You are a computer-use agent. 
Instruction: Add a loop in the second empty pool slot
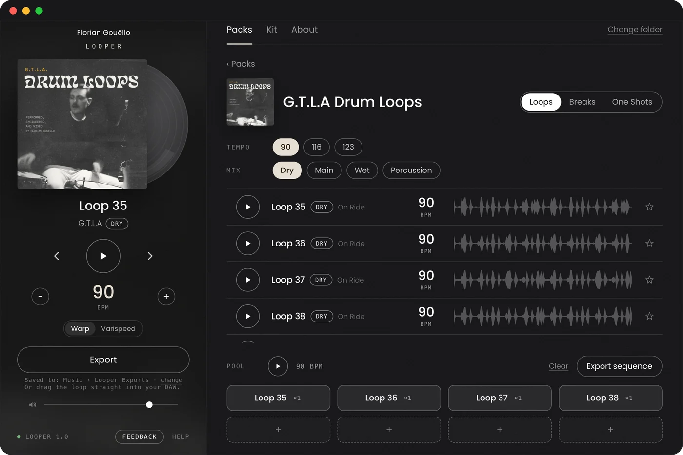[x=389, y=430]
